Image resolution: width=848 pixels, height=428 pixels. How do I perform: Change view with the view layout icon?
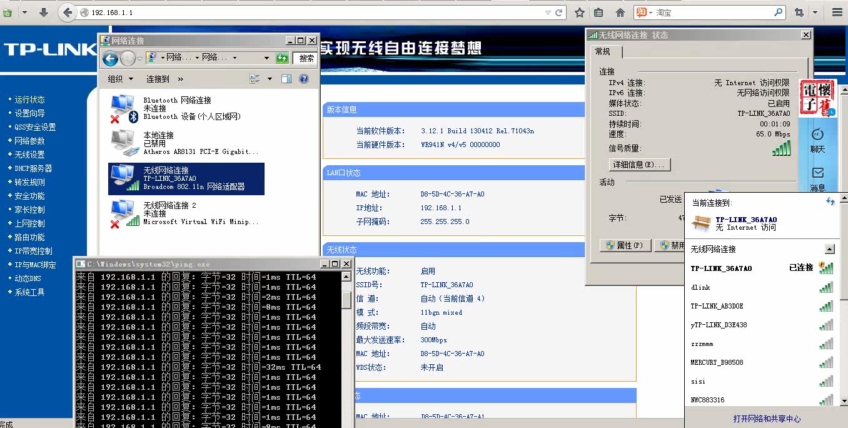(255, 79)
